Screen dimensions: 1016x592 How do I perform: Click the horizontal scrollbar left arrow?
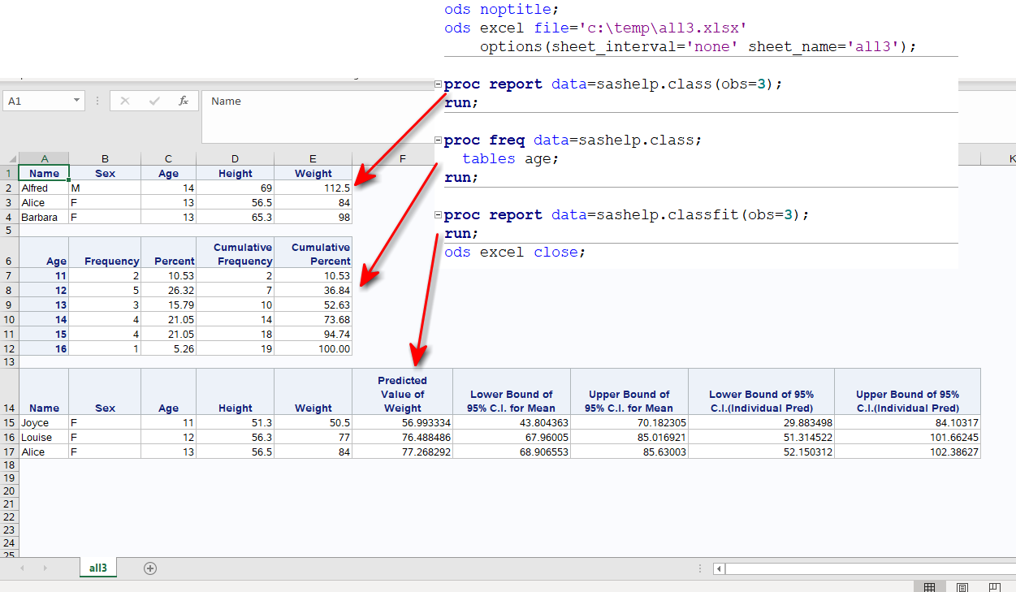[x=718, y=568]
